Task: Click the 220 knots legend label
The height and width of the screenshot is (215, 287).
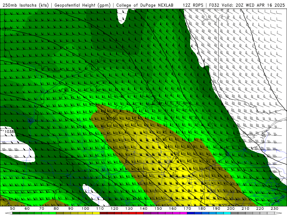Action: click(260, 209)
